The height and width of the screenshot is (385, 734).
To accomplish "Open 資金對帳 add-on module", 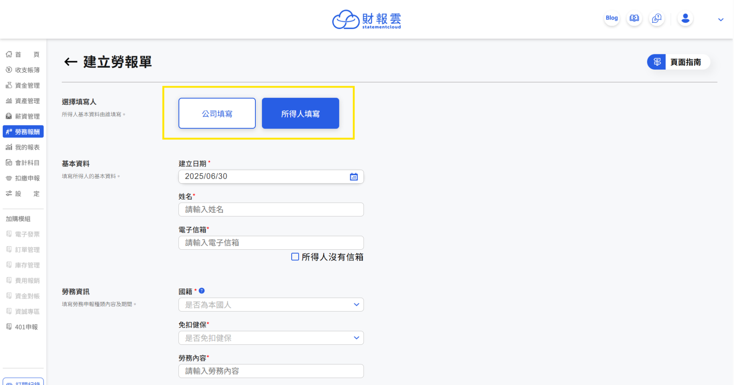I will point(23,296).
